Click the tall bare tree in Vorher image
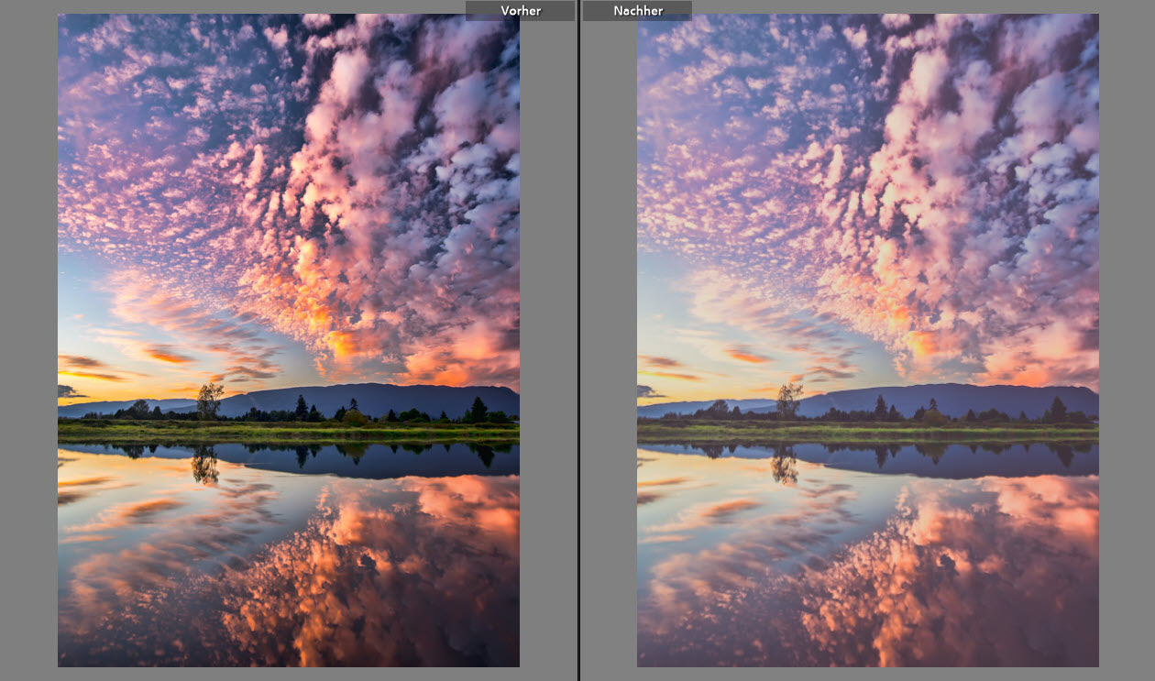This screenshot has width=1155, height=681. point(209,400)
